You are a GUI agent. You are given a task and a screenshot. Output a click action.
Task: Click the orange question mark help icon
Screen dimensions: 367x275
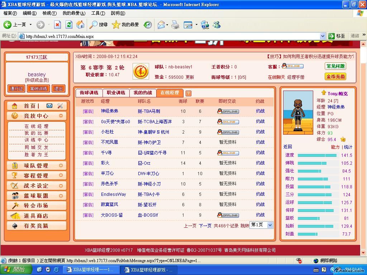pos(189,93)
